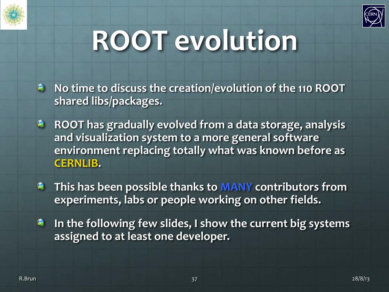Click the blue word "MANY"
Viewport: 389px width, 292px height.
coord(236,187)
